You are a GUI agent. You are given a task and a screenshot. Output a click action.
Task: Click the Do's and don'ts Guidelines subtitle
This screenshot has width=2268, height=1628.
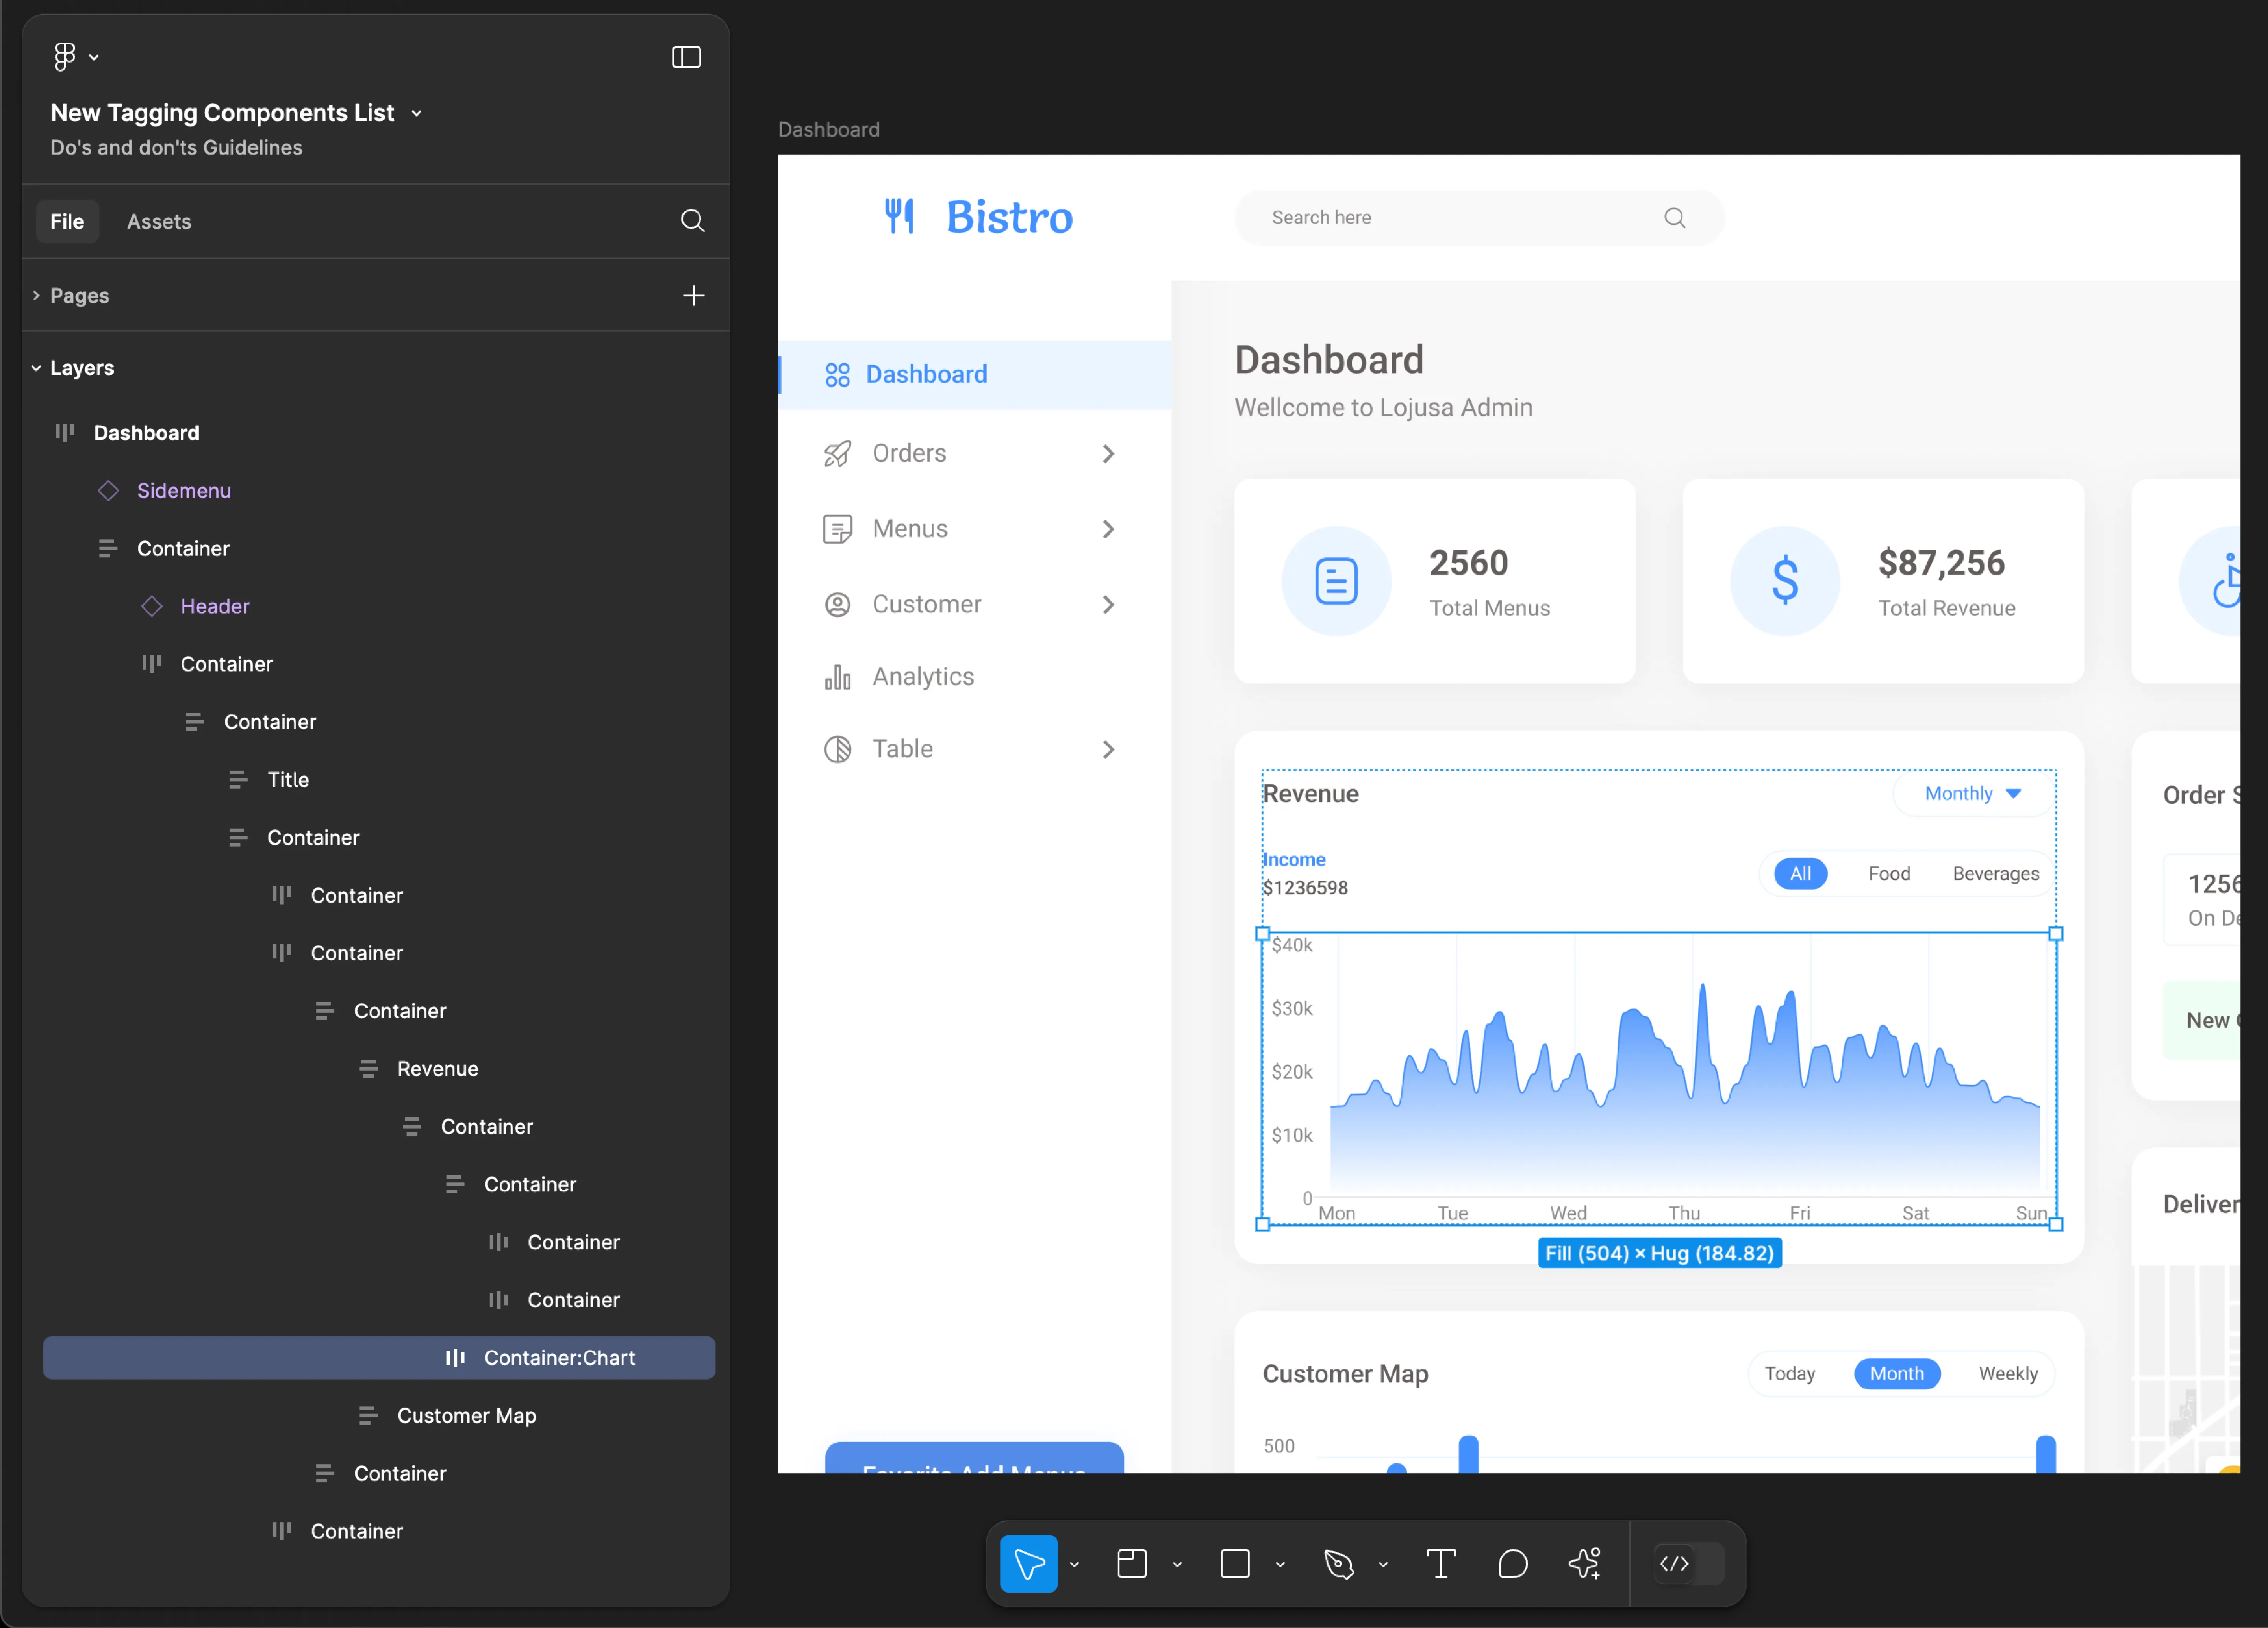click(x=176, y=148)
